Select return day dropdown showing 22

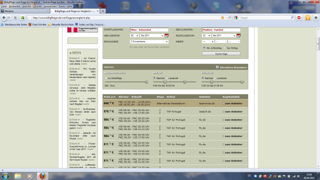point(206,35)
